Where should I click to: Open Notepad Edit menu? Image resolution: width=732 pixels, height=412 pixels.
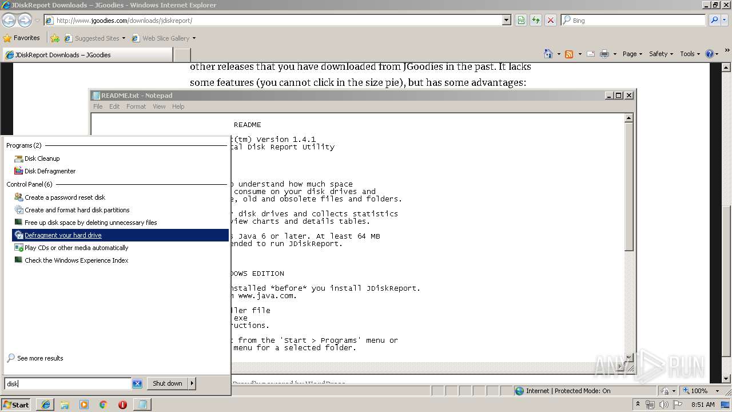(x=114, y=106)
